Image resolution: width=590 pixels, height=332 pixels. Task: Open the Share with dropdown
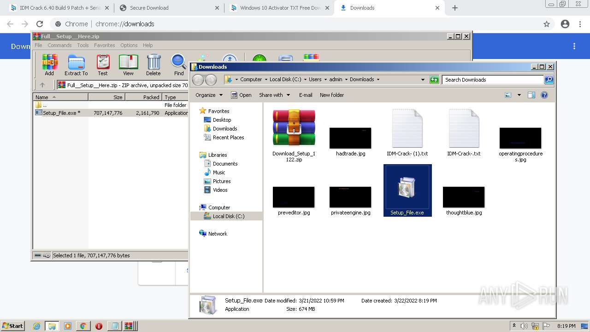[x=275, y=95]
